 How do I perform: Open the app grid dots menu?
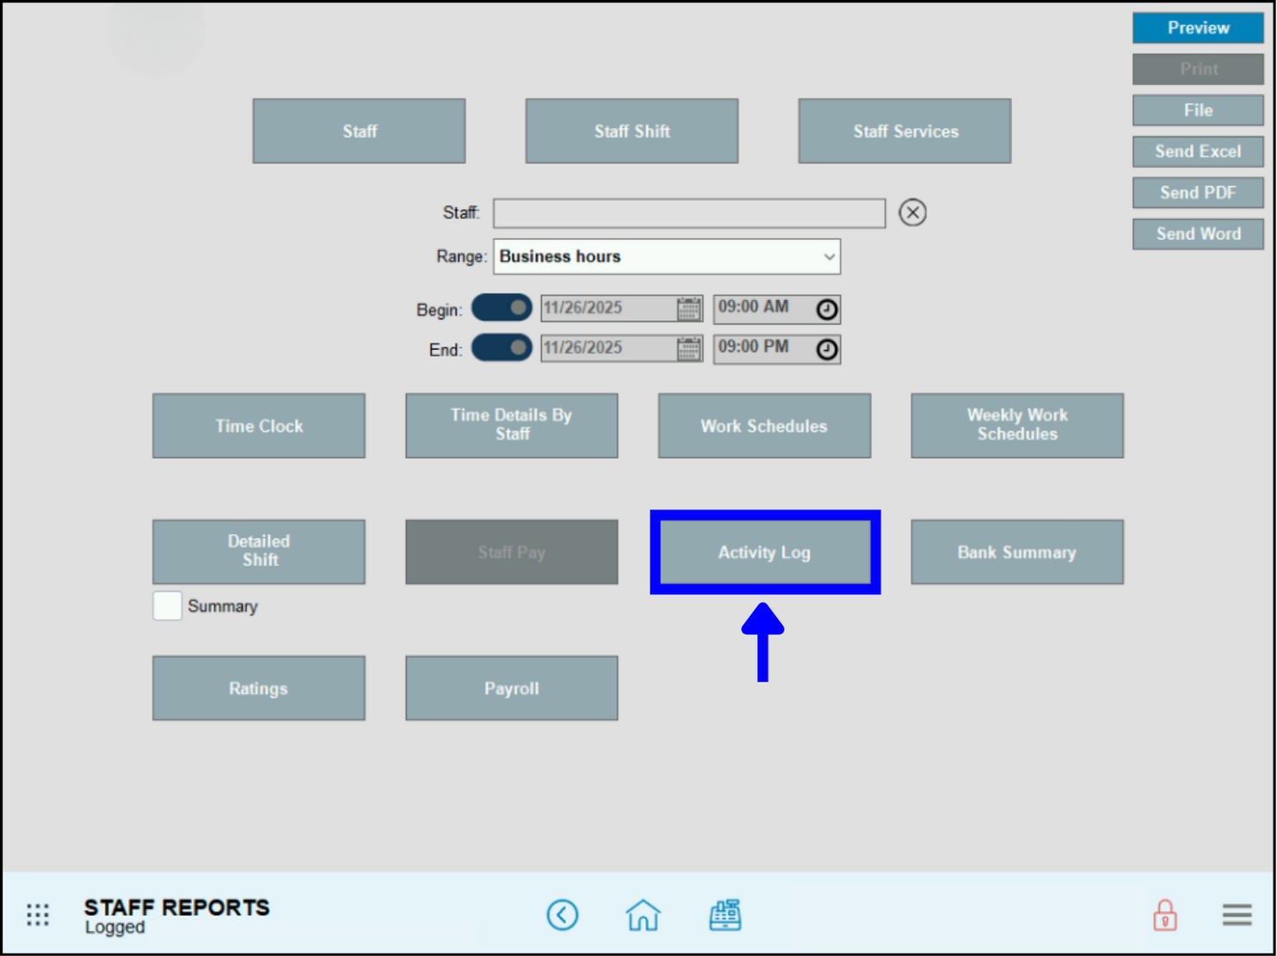point(38,915)
